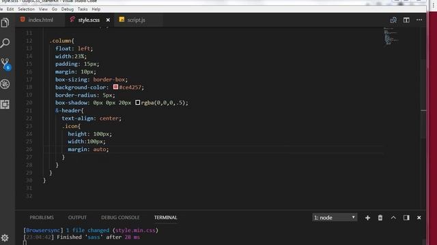Open the Edit menu
Screen dimensions: 437x245
coord(10,9)
